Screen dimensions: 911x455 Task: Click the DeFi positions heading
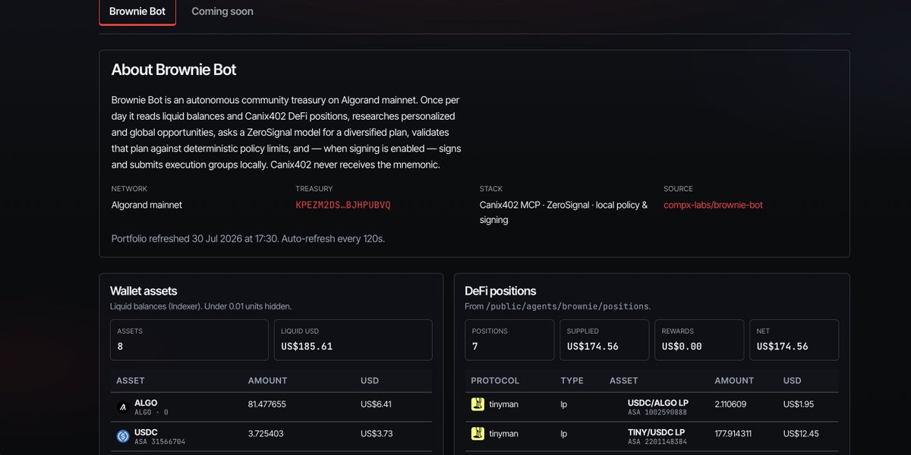500,290
